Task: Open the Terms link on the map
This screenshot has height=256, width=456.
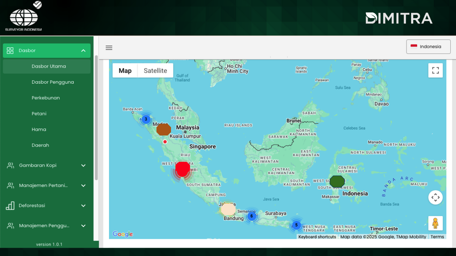Action: click(437, 236)
